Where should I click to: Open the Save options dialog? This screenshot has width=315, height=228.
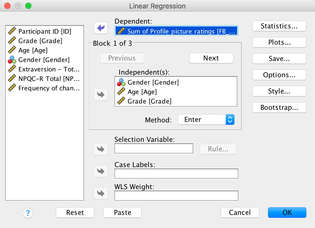coord(279,59)
